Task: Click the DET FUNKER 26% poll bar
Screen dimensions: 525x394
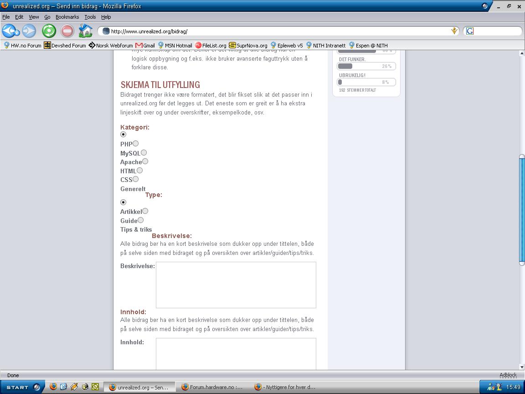Action: click(x=366, y=66)
